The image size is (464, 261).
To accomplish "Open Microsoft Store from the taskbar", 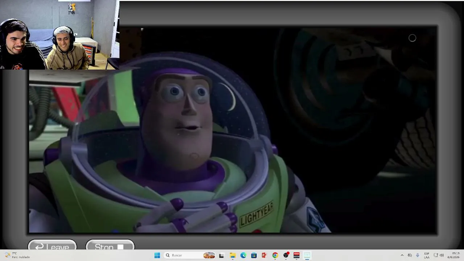I will [x=254, y=255].
